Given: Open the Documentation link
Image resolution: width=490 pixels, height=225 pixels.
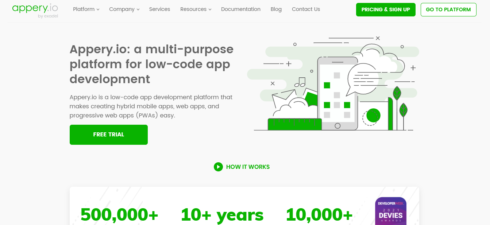Looking at the screenshot, I should pos(241,9).
